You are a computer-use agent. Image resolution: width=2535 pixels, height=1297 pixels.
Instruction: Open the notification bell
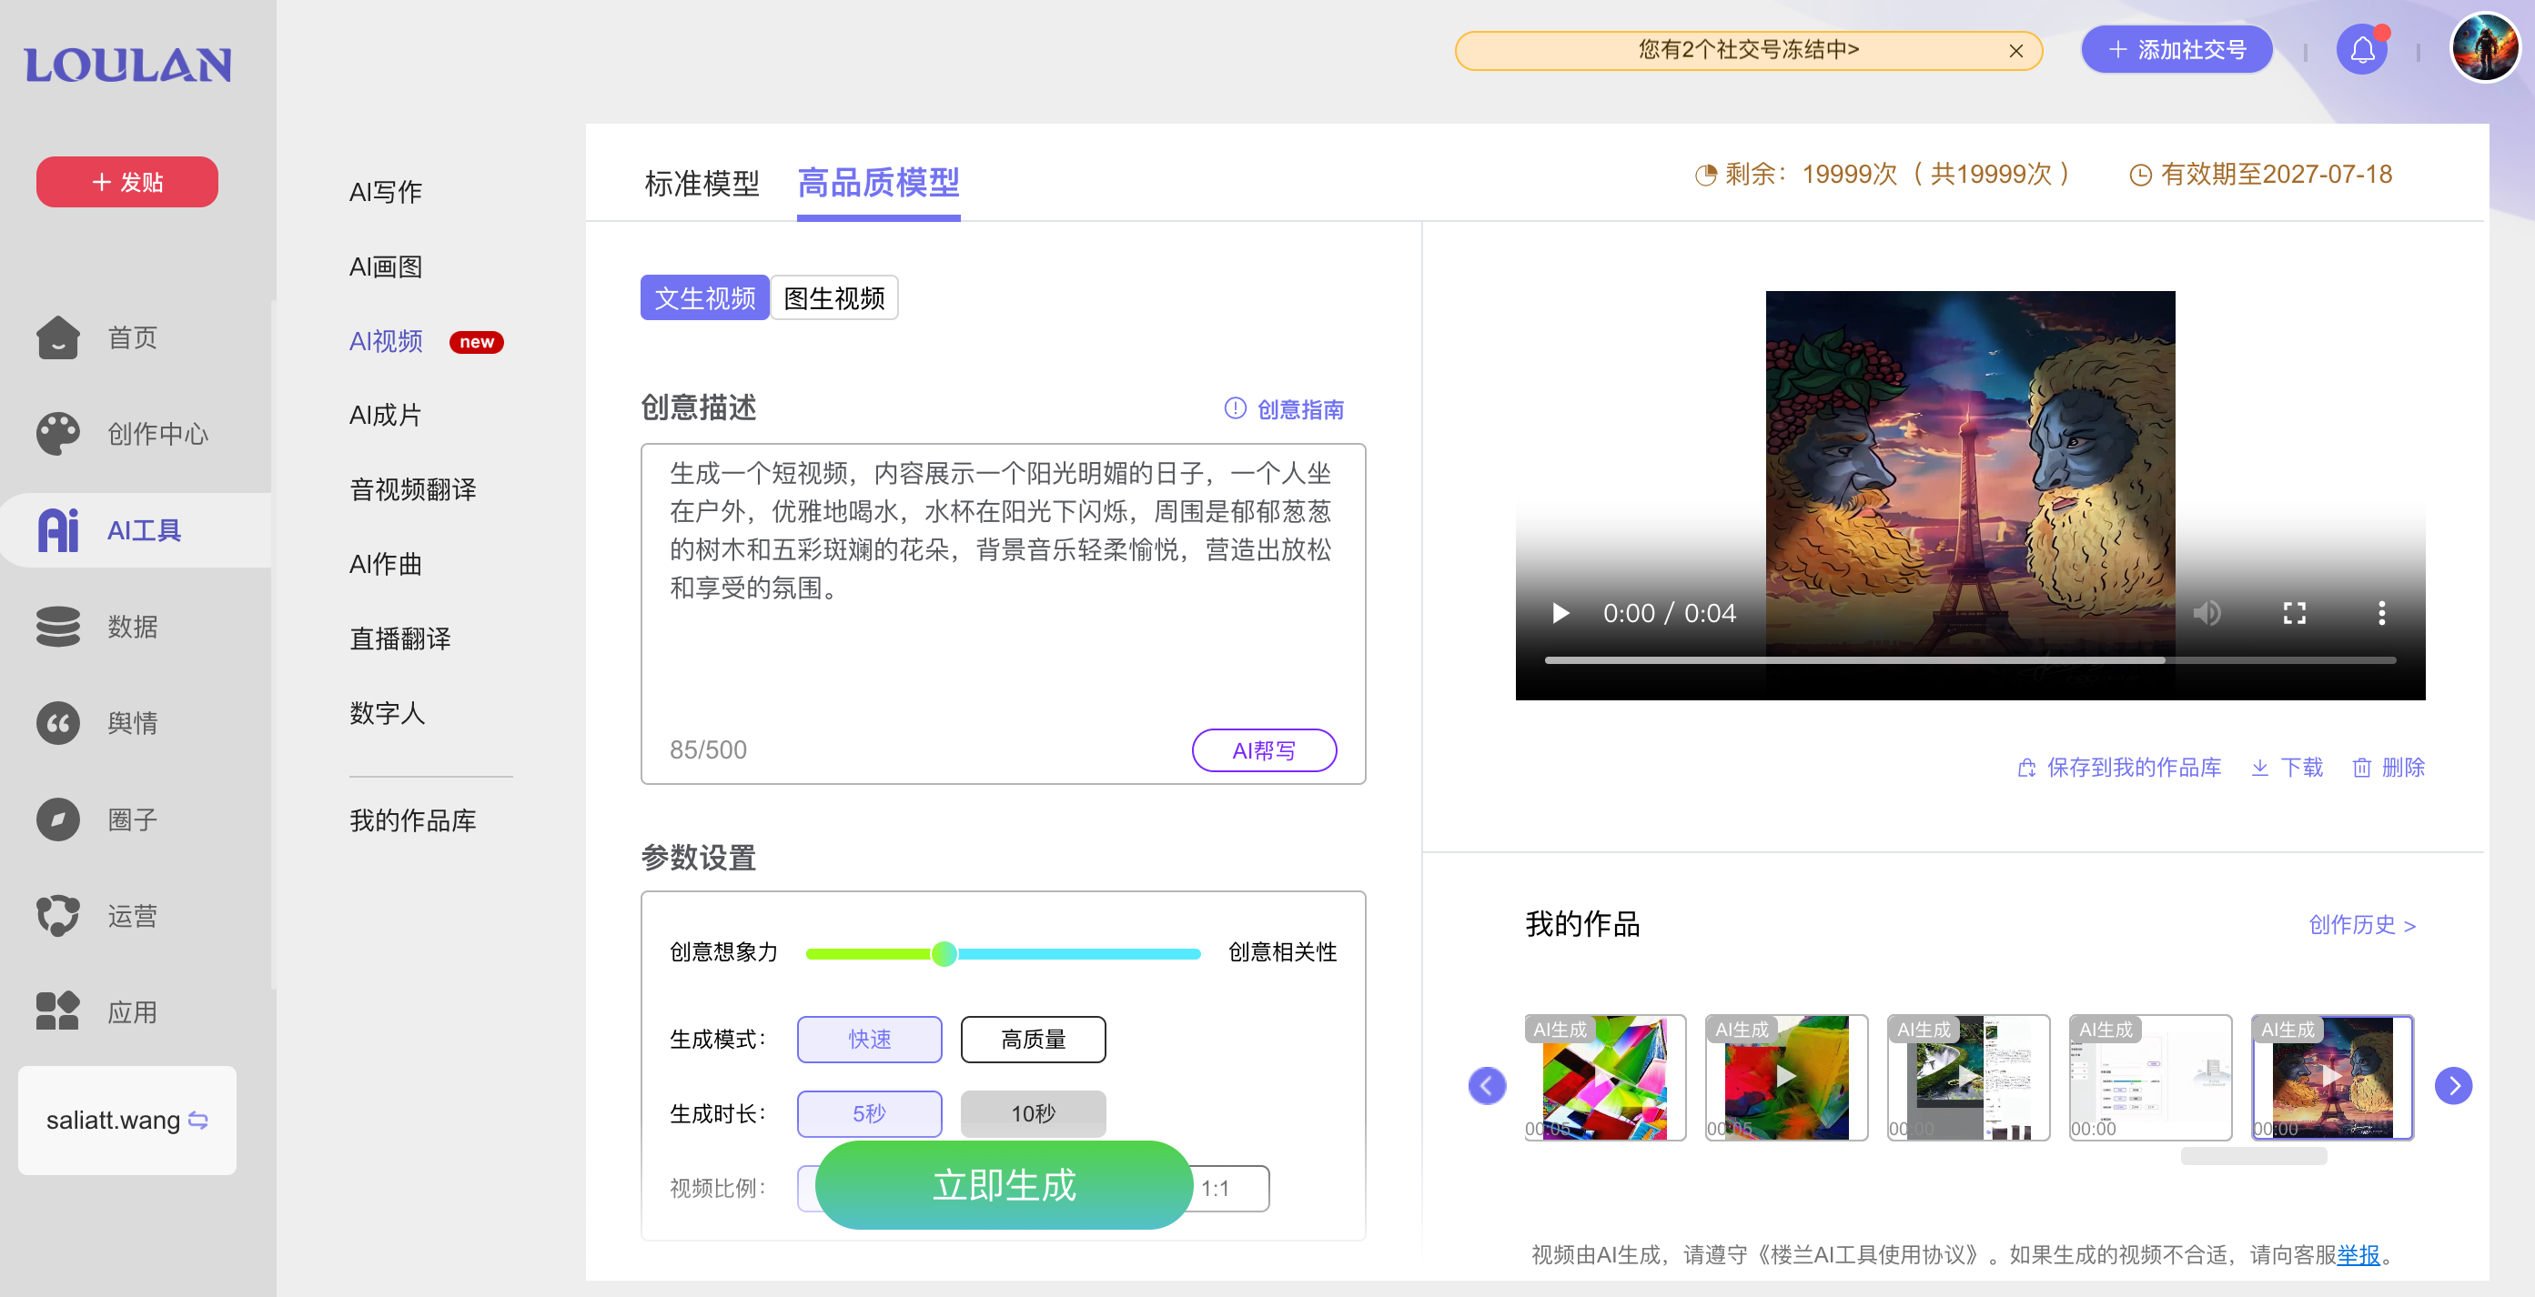(x=2362, y=49)
